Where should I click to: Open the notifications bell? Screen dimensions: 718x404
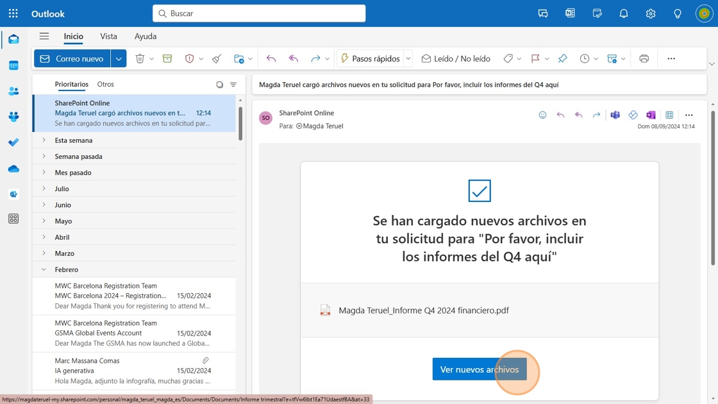click(624, 13)
